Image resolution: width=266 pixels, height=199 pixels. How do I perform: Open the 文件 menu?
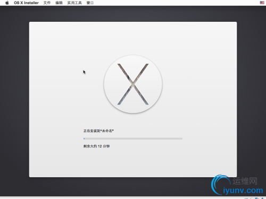(47, 3)
